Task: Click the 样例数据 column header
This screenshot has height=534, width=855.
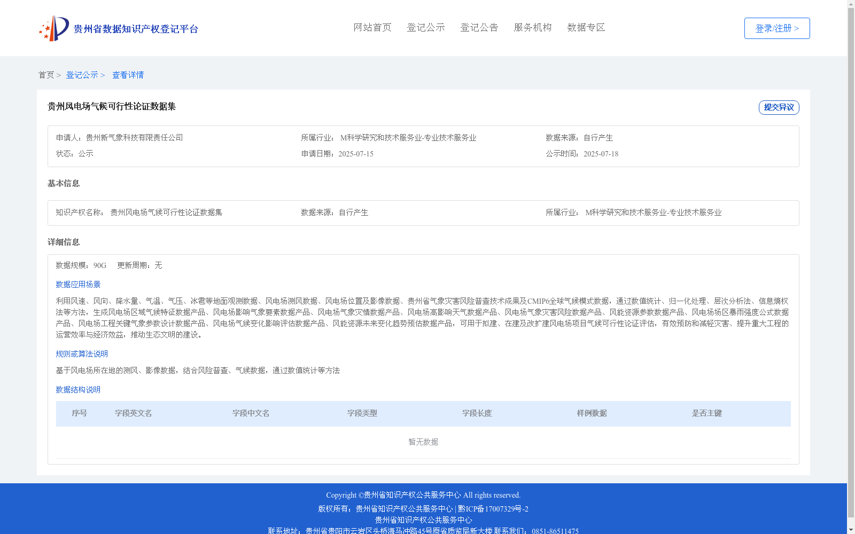Action: (592, 413)
